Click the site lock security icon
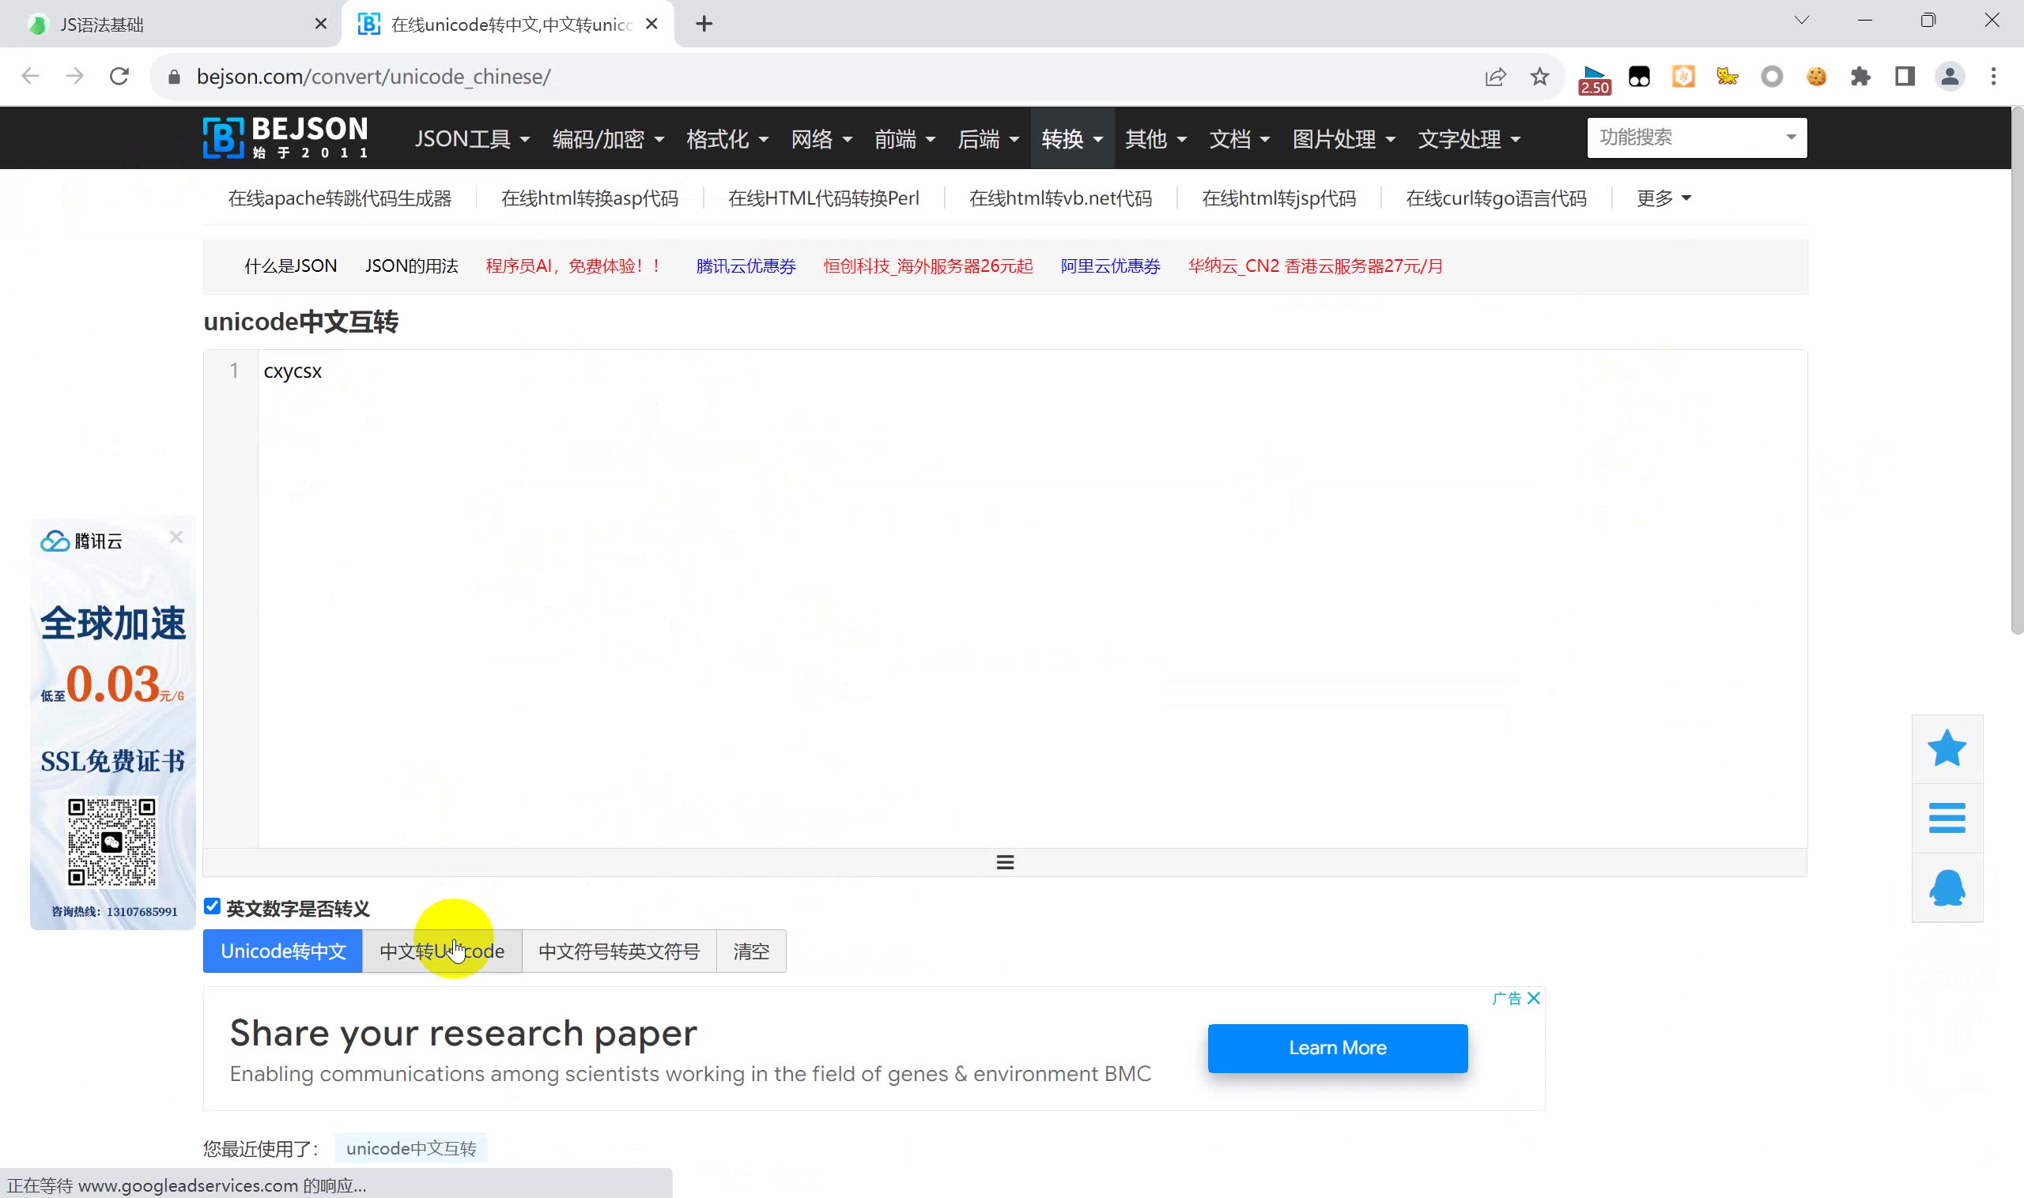The image size is (2024, 1198). click(x=174, y=77)
